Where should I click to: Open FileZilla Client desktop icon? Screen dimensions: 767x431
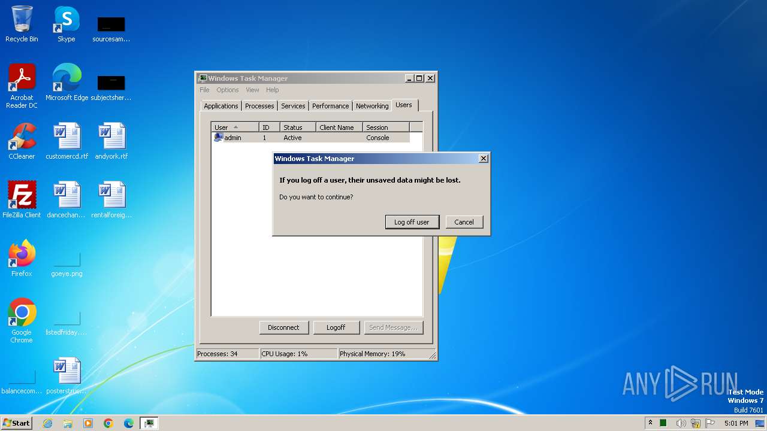(x=22, y=200)
